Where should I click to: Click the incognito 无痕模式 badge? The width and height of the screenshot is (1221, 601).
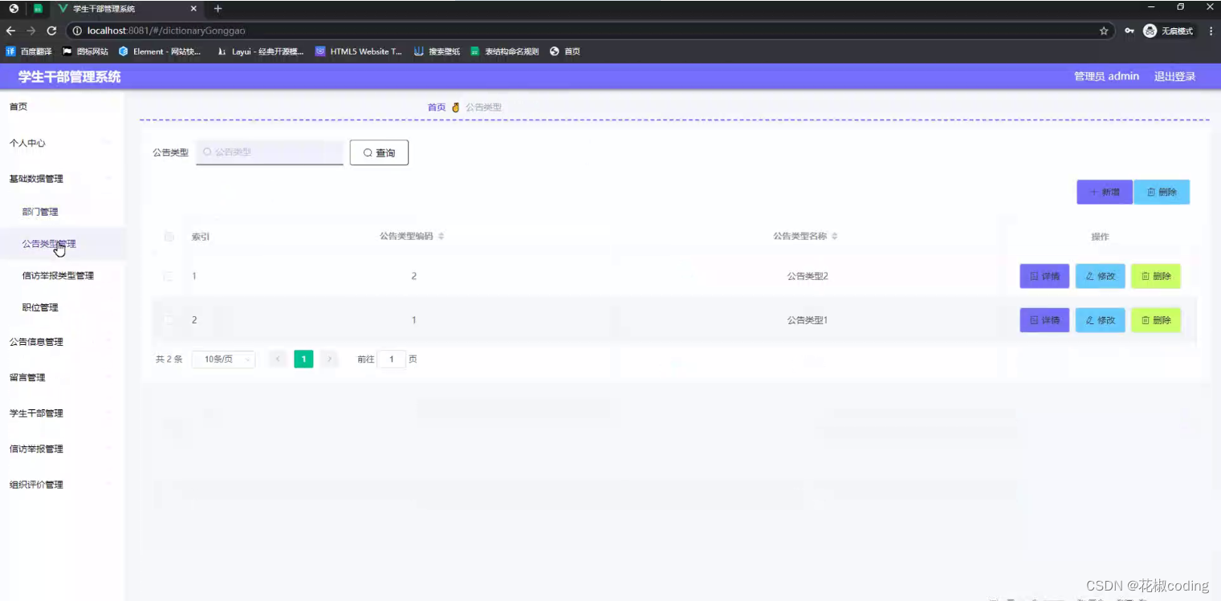1169,30
